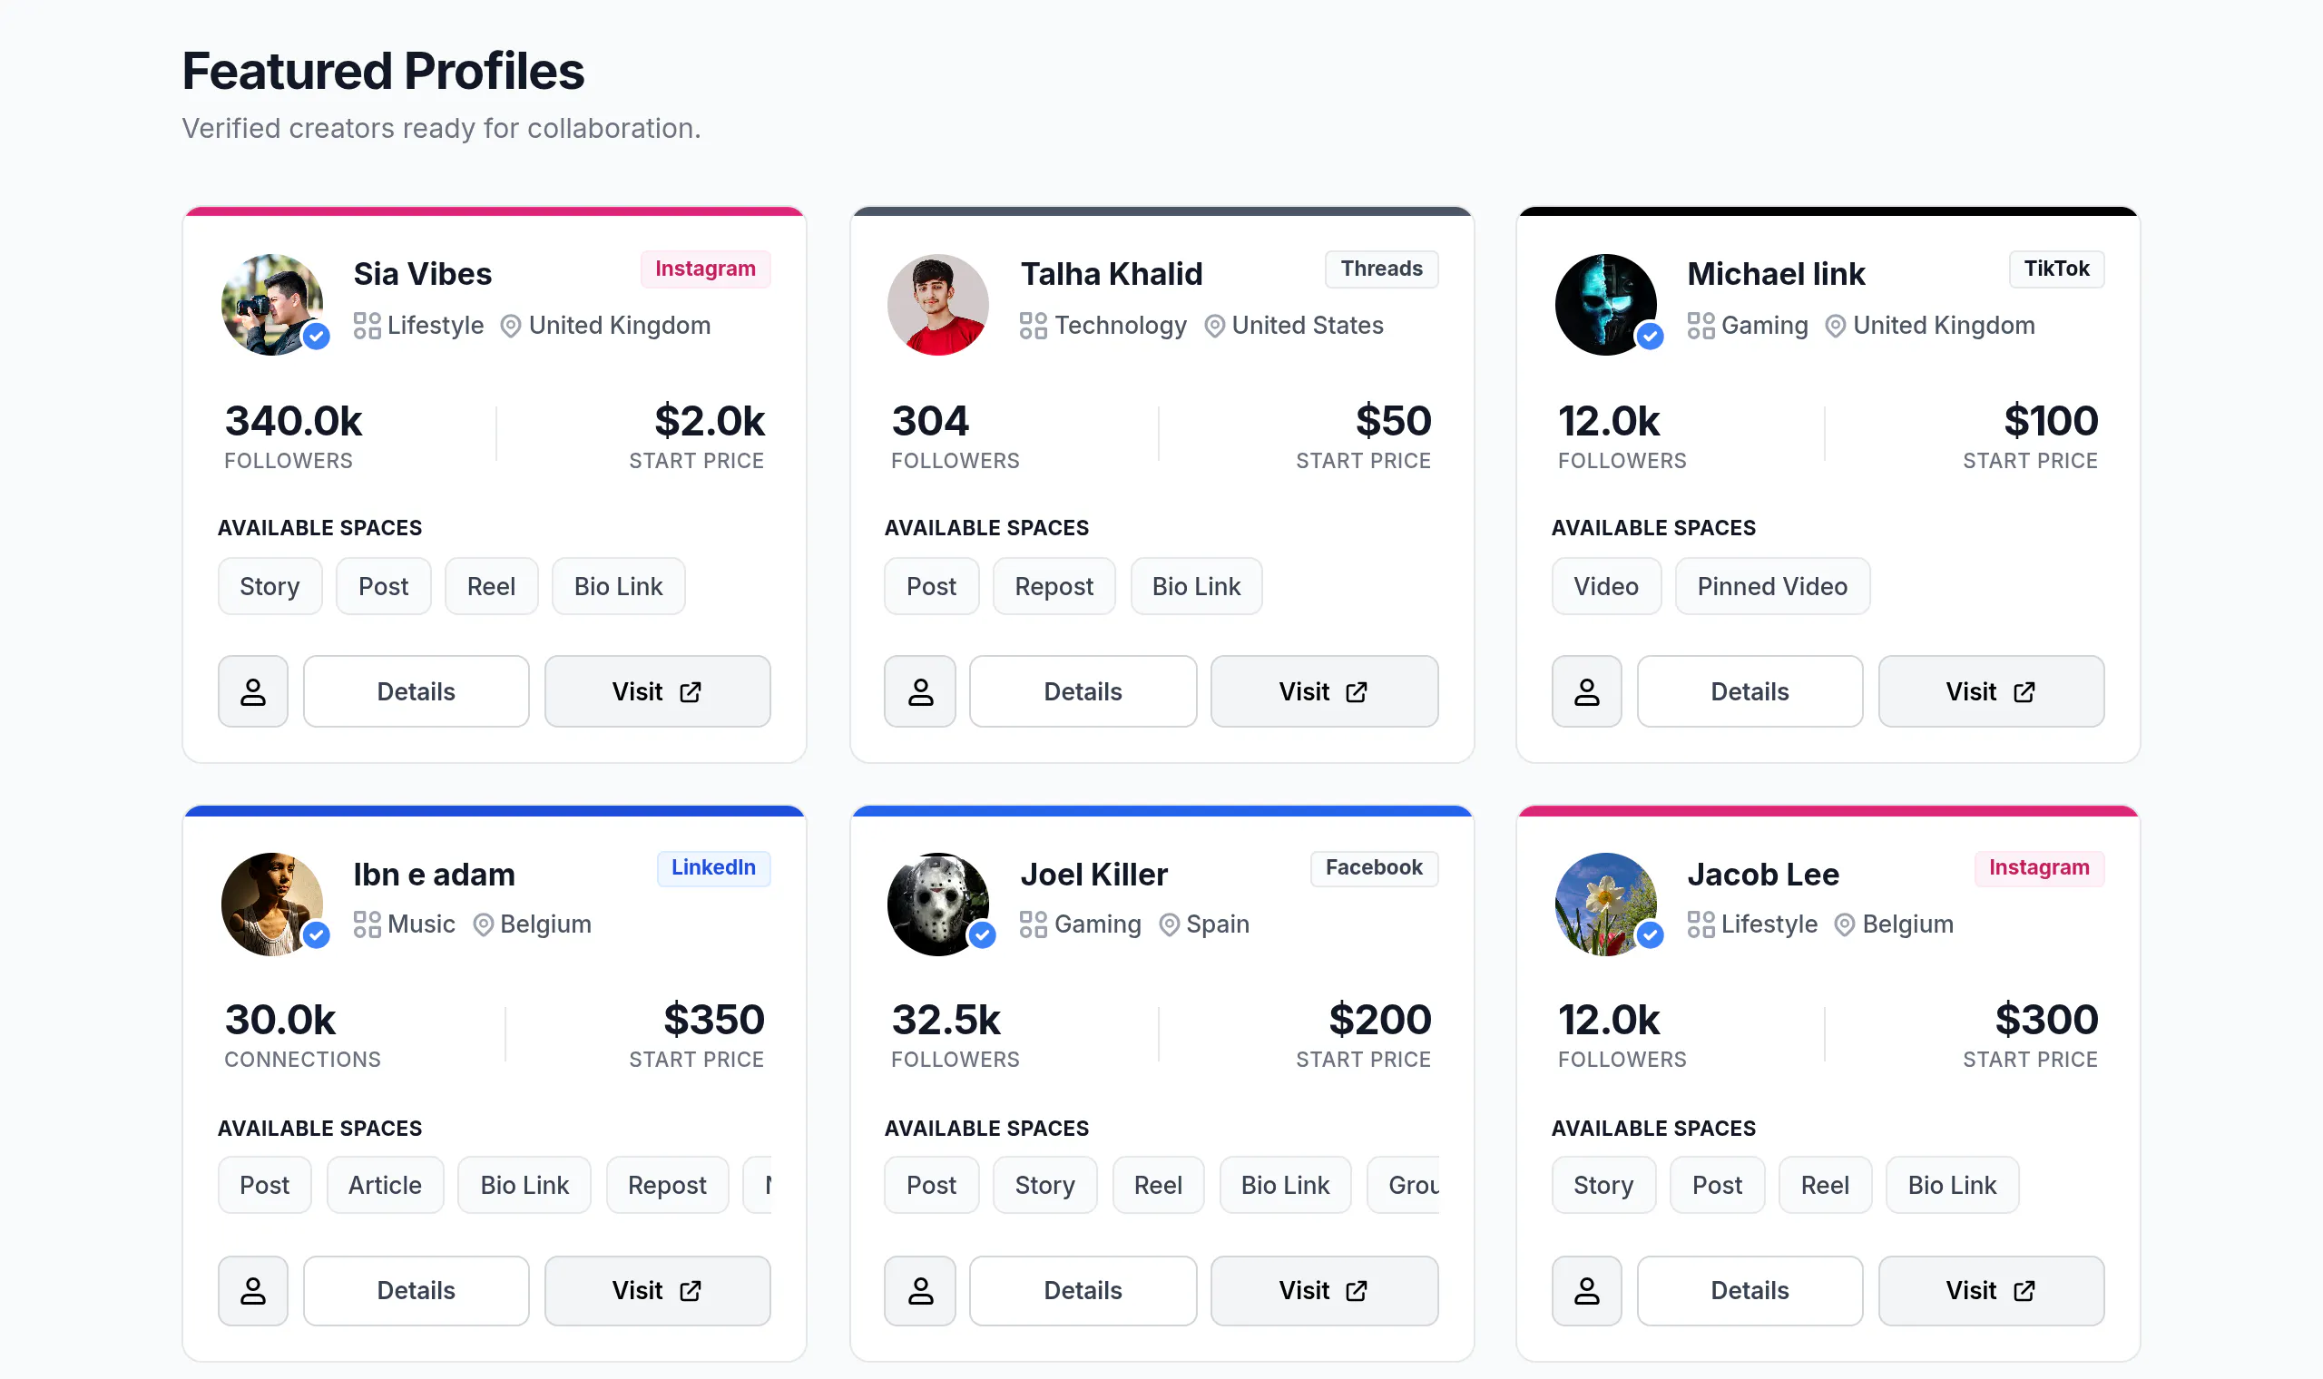This screenshot has width=2323, height=1379.
Task: Select the Repost chip under Talha Khalid
Action: [x=1054, y=586]
